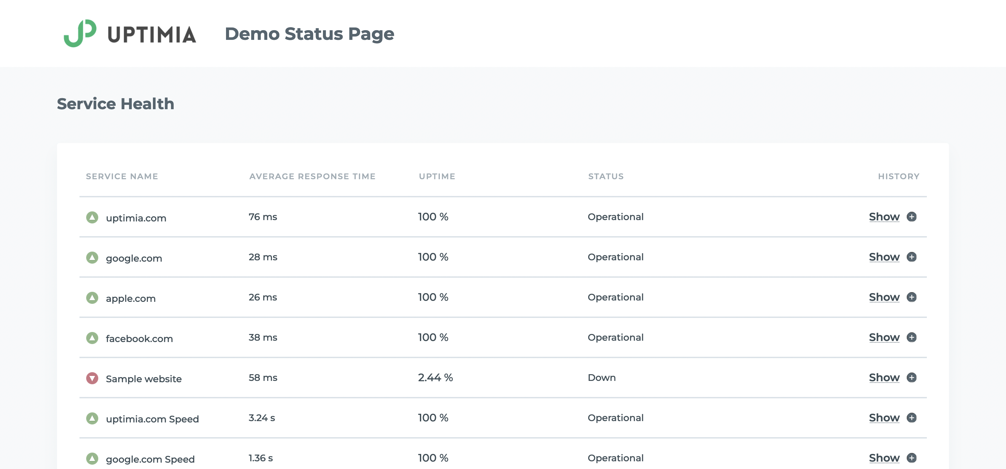Select the google.com Speed service name
1006x469 pixels.
click(150, 459)
